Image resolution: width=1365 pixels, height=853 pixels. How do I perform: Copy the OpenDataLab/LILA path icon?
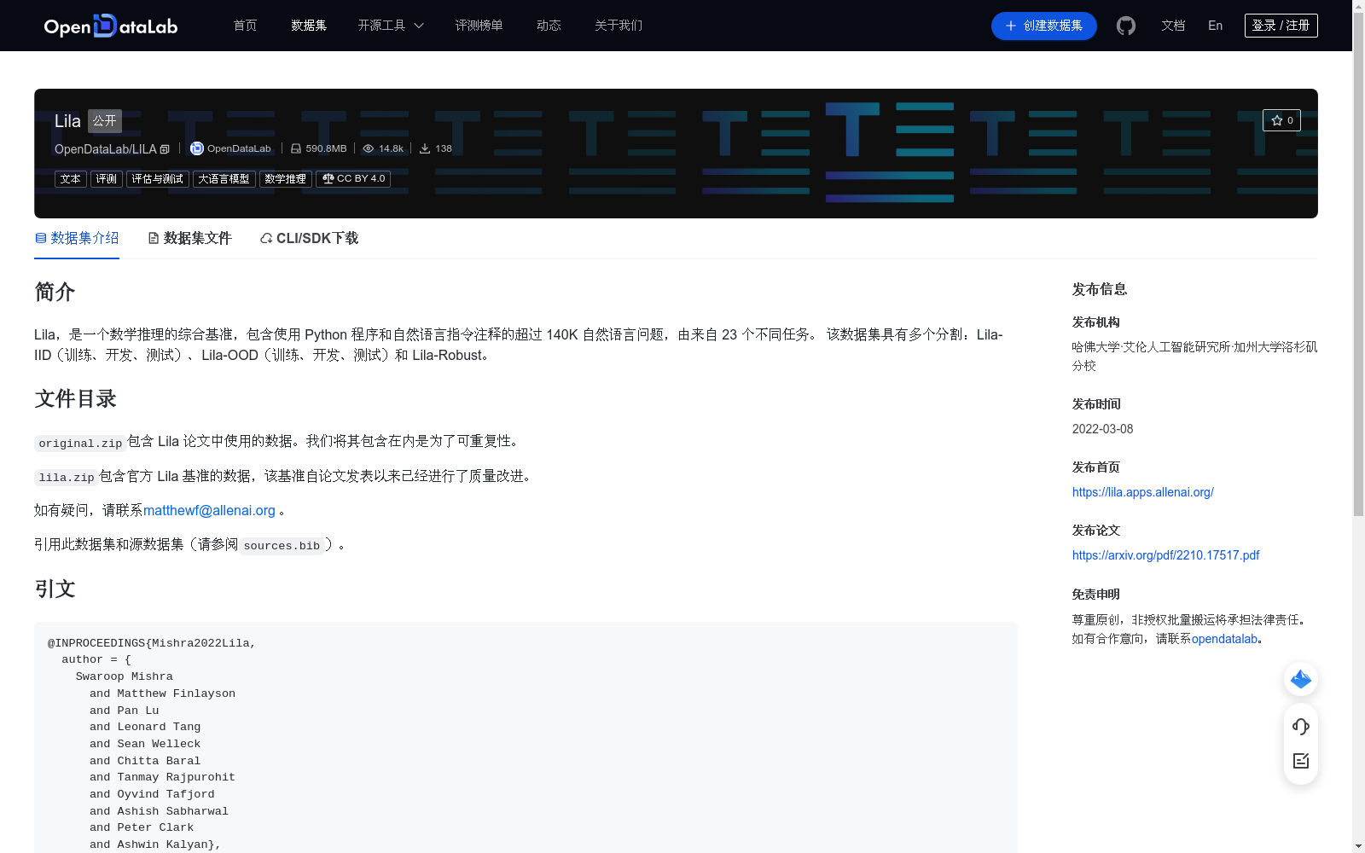tap(165, 149)
